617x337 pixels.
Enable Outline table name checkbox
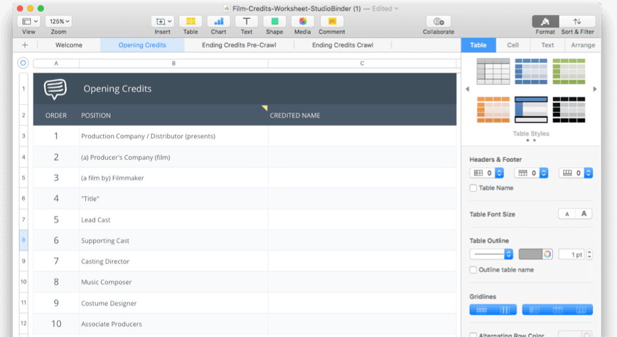tap(473, 269)
